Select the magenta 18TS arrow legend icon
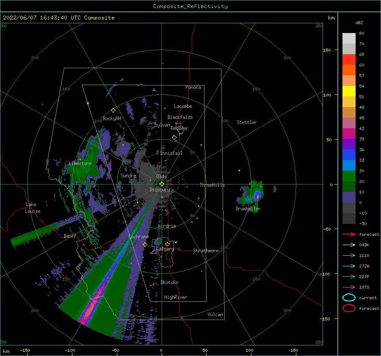 pyautogui.click(x=349, y=287)
